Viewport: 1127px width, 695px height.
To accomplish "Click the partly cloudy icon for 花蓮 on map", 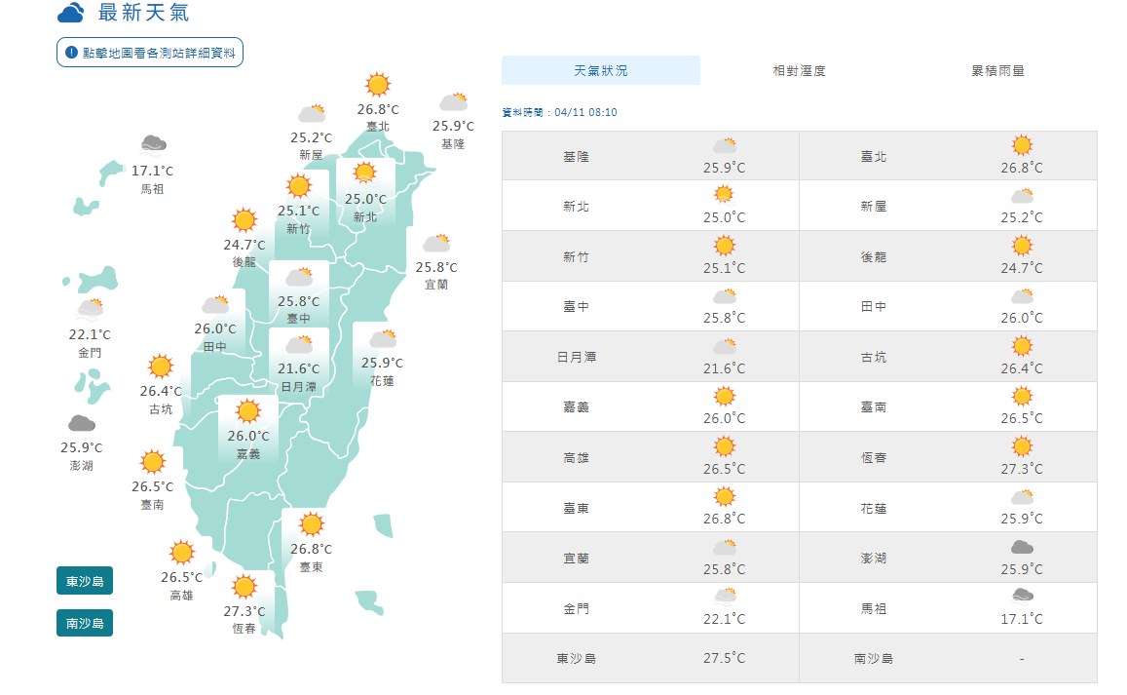I will point(382,338).
